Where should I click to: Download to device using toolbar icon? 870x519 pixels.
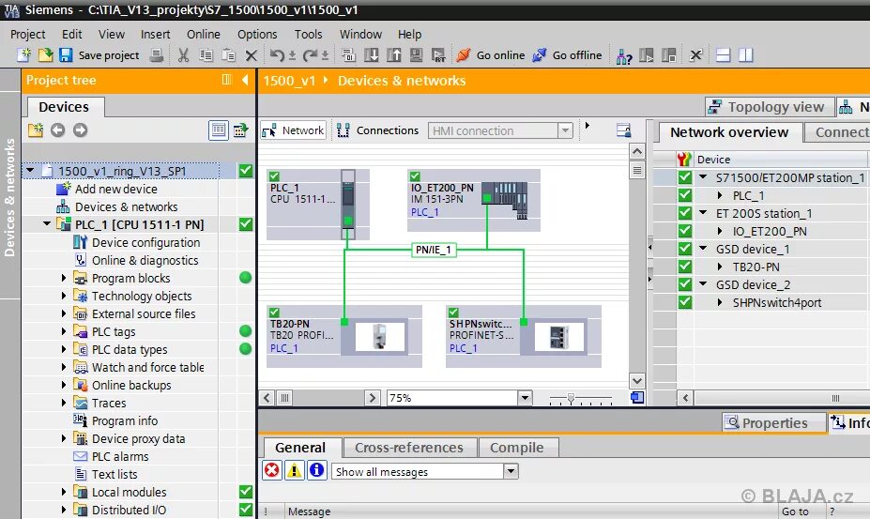coord(372,55)
